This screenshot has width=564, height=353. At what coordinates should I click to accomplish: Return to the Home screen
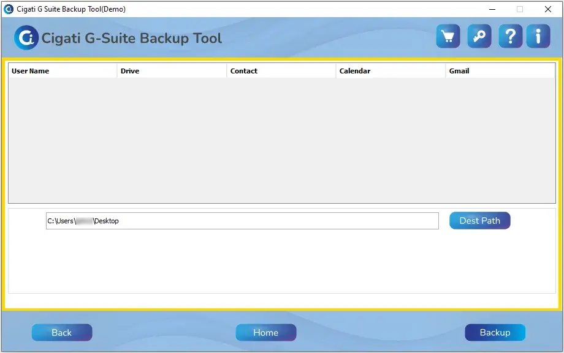click(x=266, y=333)
